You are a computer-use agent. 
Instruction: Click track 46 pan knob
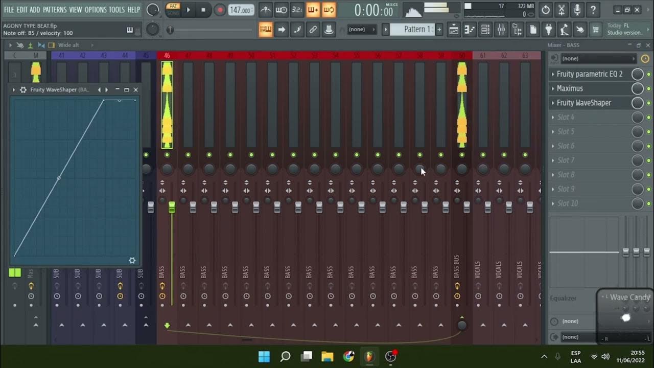[167, 168]
